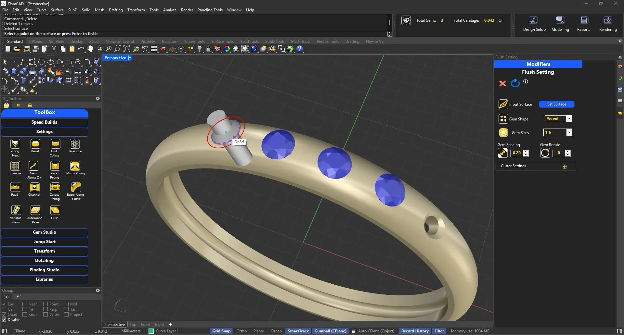Open the Gem Shape dropdown
The width and height of the screenshot is (624, 335).
[x=569, y=119]
